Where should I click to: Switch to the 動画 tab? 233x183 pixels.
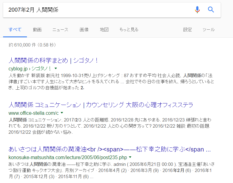point(37,30)
